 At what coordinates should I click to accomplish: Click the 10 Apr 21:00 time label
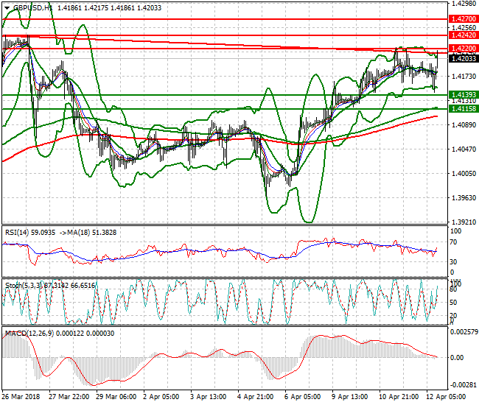click(x=399, y=397)
